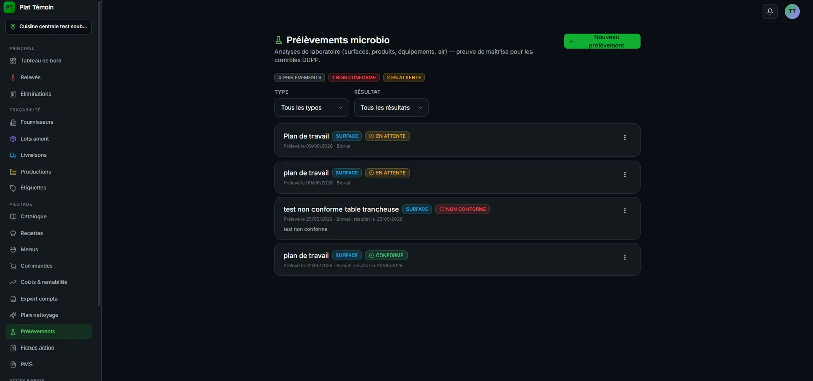This screenshot has width=813, height=381.
Task: Click the Étiquettes tag icon
Action: [13, 188]
